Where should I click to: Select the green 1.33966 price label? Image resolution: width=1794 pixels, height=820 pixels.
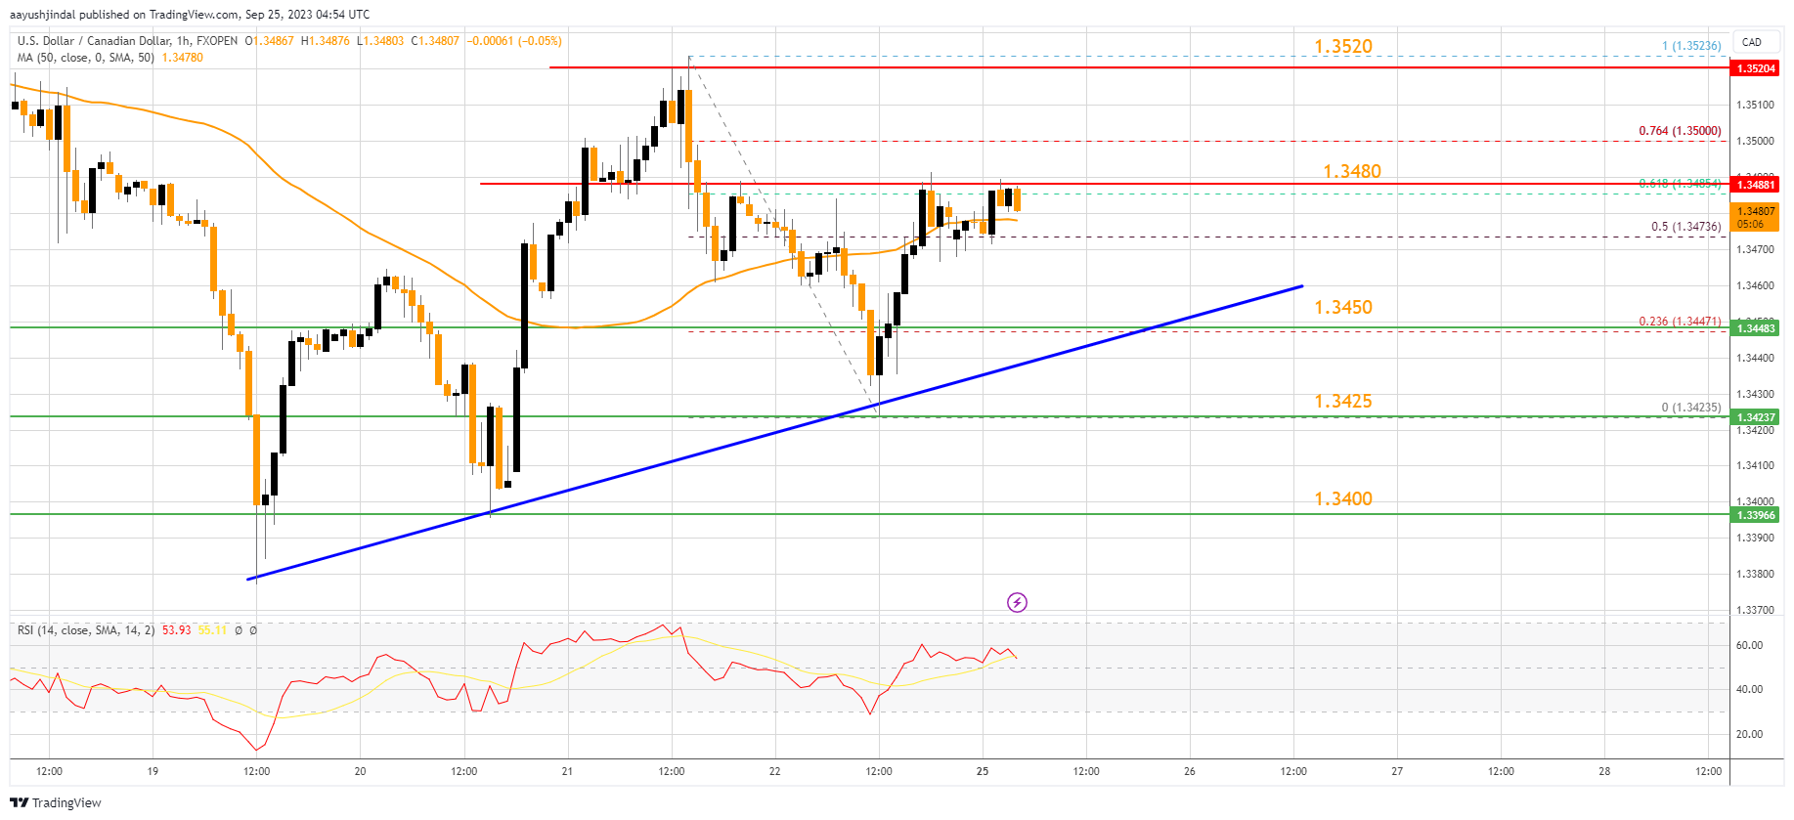1755,515
